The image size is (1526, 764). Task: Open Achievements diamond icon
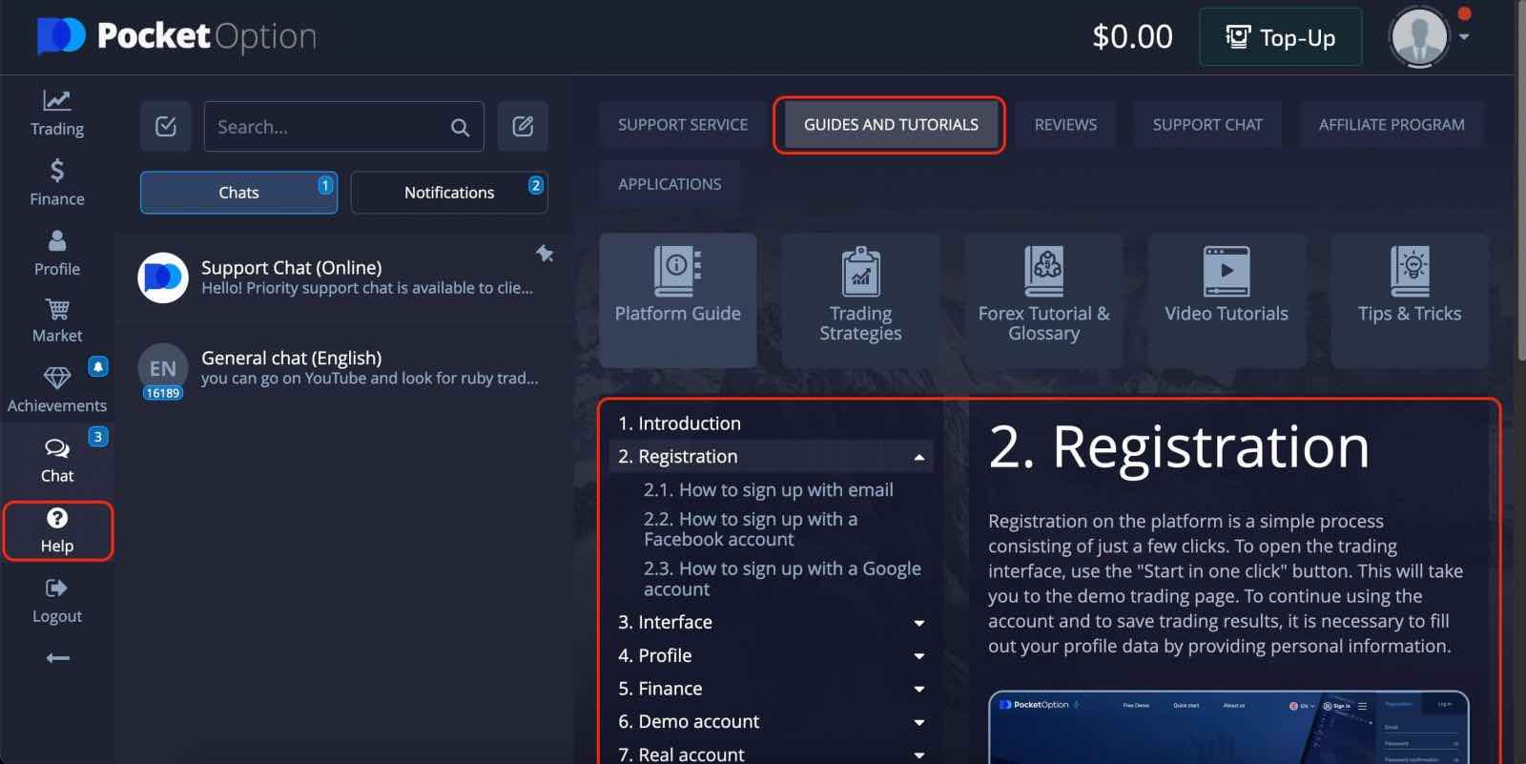56,379
